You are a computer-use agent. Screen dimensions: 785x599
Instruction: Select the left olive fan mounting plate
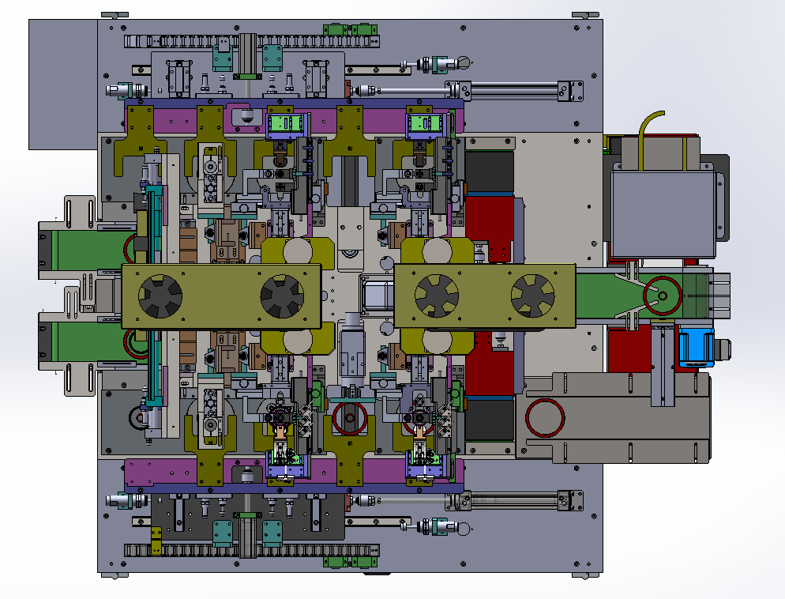pyautogui.click(x=221, y=296)
